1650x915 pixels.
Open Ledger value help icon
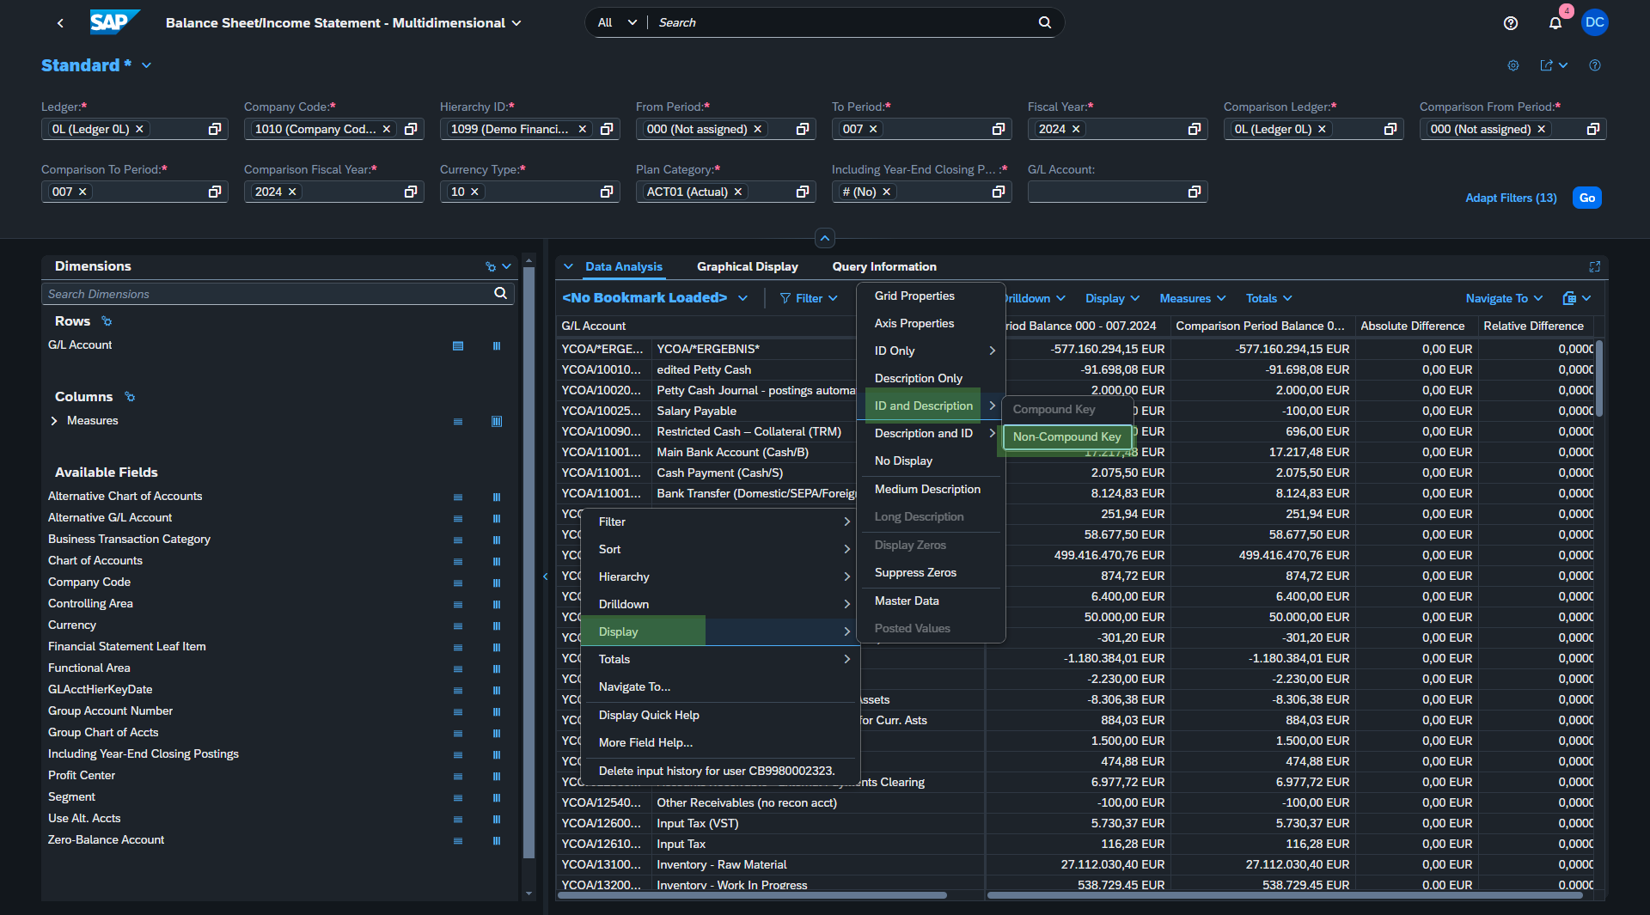tap(215, 129)
